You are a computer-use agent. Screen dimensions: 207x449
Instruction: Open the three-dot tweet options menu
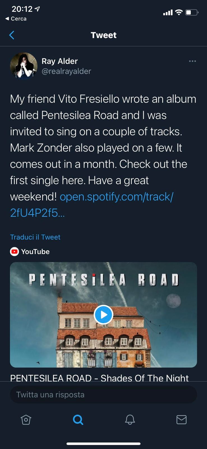click(192, 61)
